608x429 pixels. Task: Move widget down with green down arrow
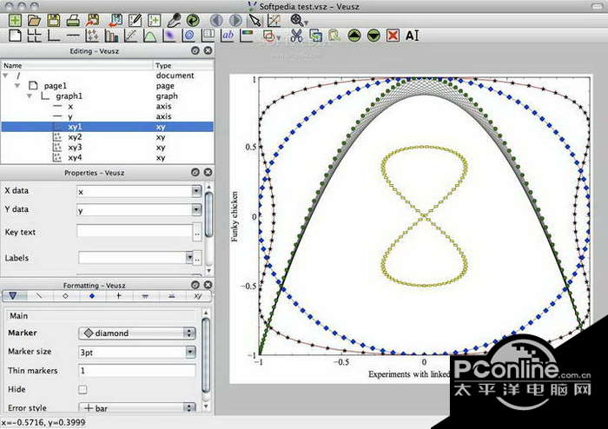(373, 36)
